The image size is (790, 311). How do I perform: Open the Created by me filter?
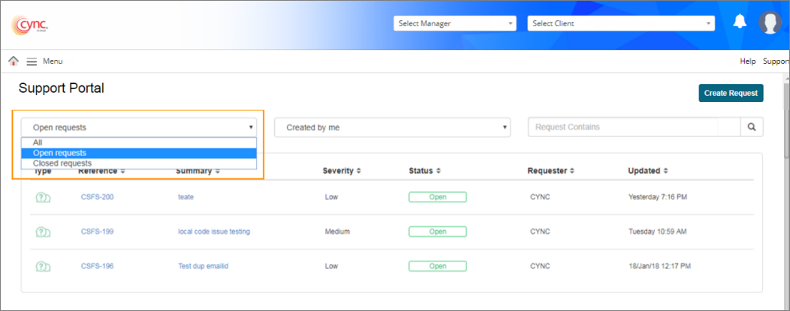point(392,127)
